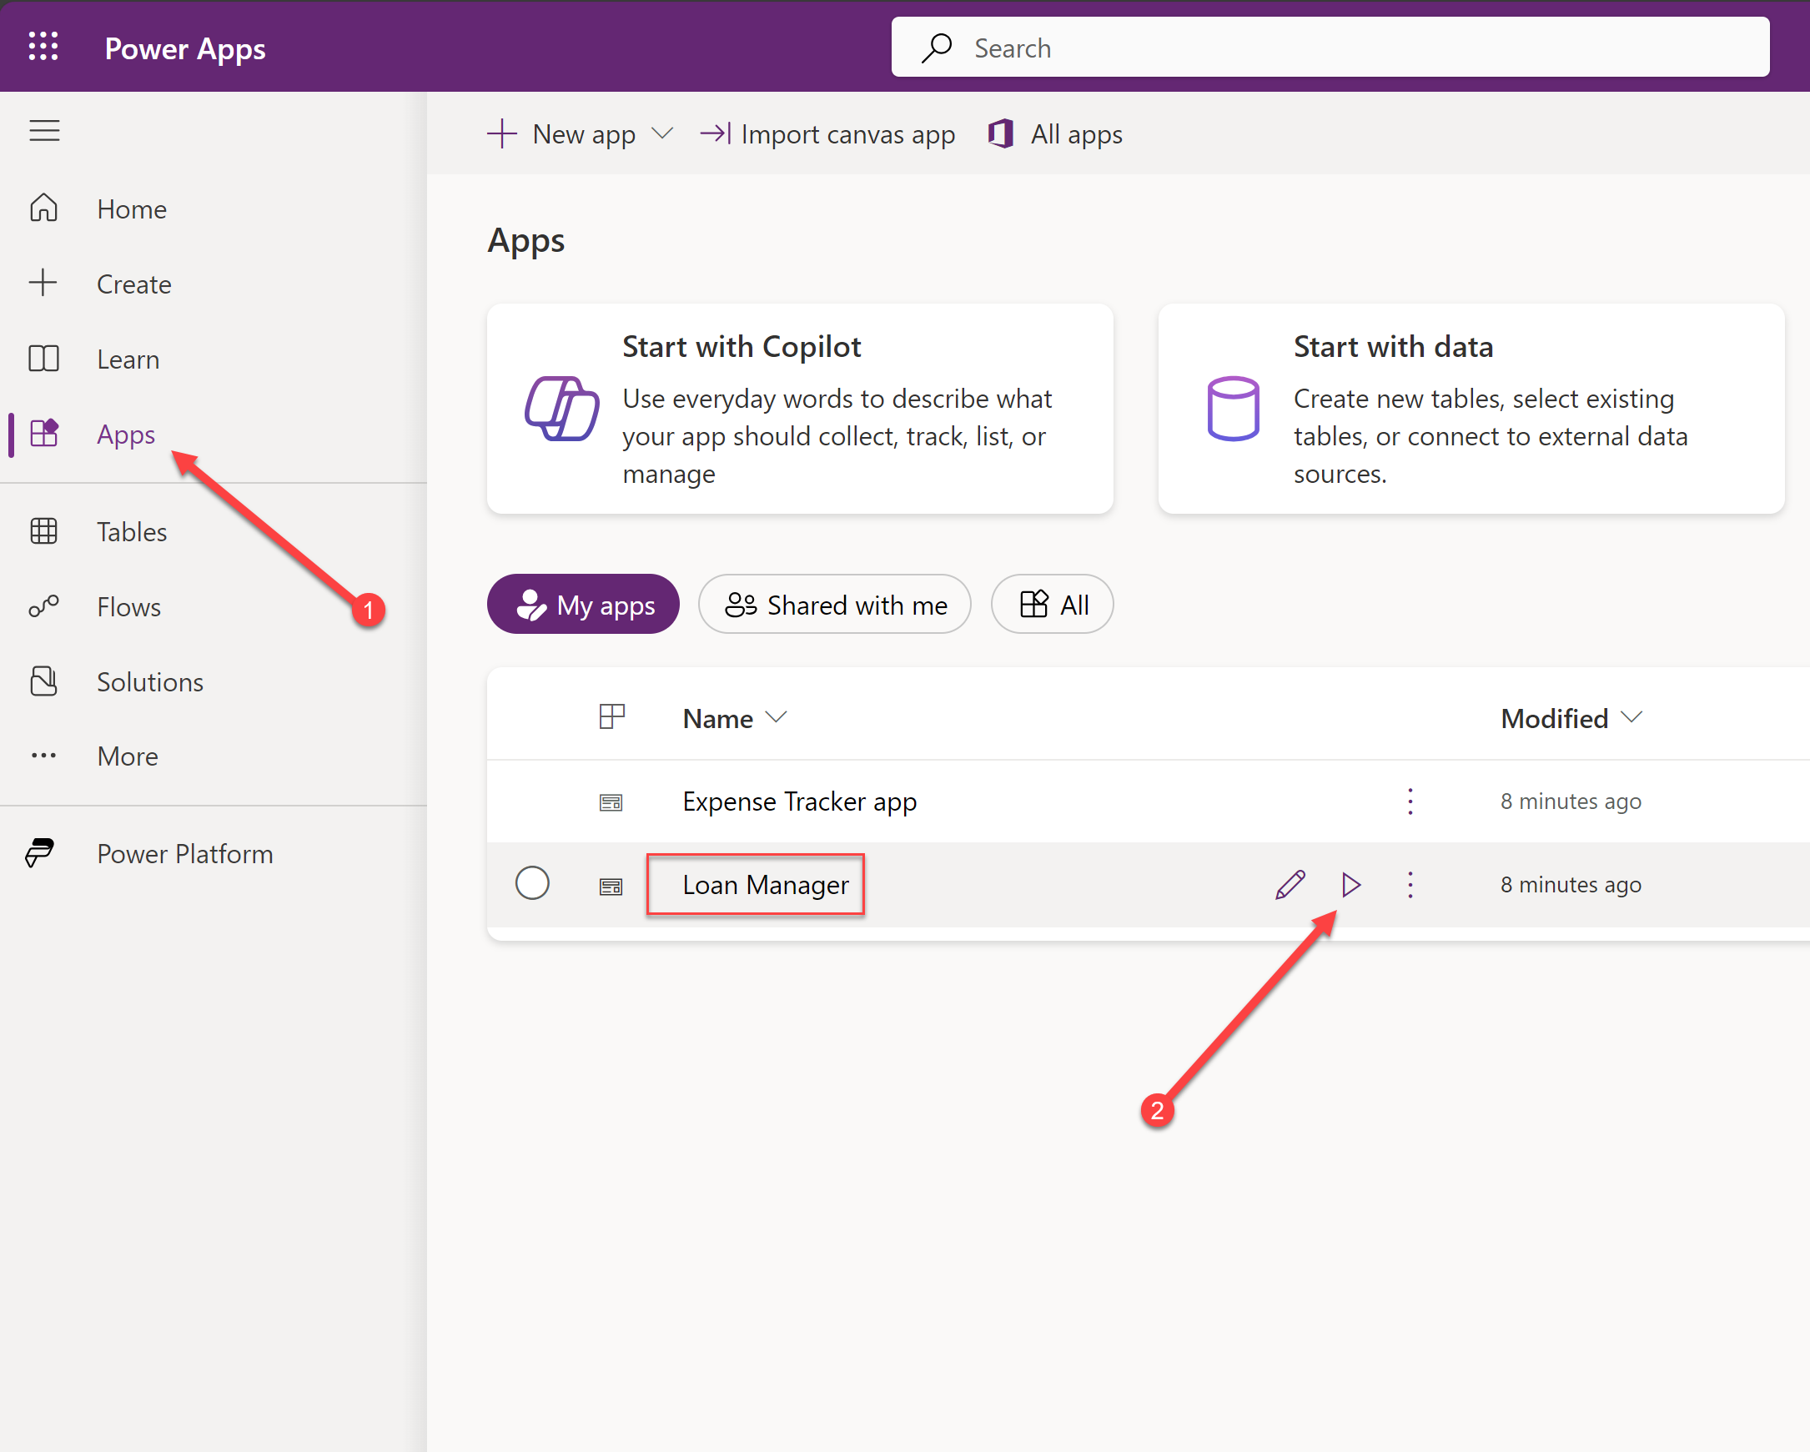1810x1452 pixels.
Task: Expand the New app dropdown chevron
Action: pos(662,133)
